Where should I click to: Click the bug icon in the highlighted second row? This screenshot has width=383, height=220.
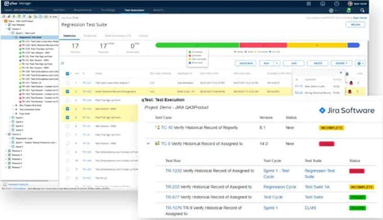tap(350, 92)
